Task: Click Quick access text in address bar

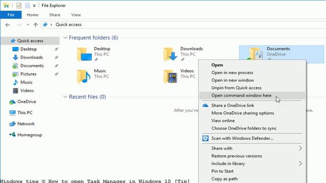Action: 68,24
